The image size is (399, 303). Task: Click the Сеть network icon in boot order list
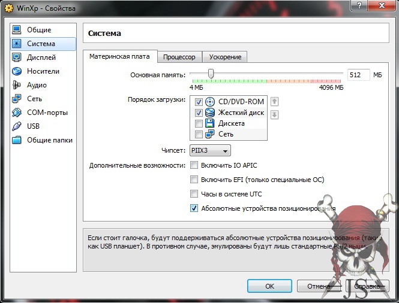tap(210, 134)
